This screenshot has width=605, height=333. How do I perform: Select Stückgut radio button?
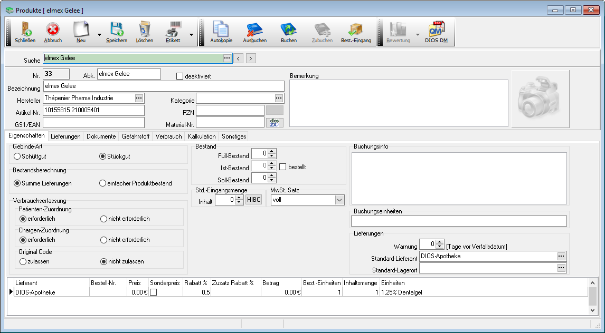pos(102,156)
